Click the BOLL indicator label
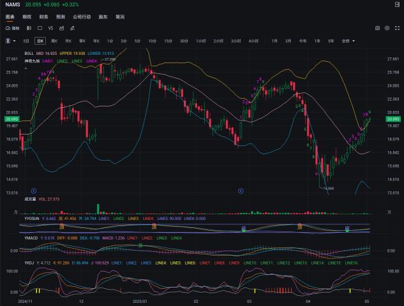Screen dimensions: 404x306 click(29, 54)
